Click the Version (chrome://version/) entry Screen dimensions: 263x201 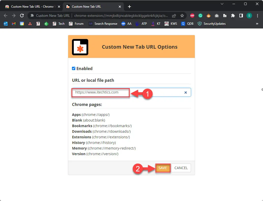[95, 154]
